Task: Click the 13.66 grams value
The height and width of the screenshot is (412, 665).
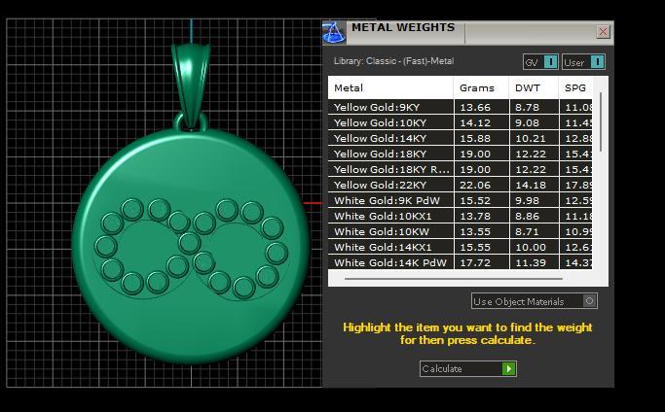Action: click(475, 108)
